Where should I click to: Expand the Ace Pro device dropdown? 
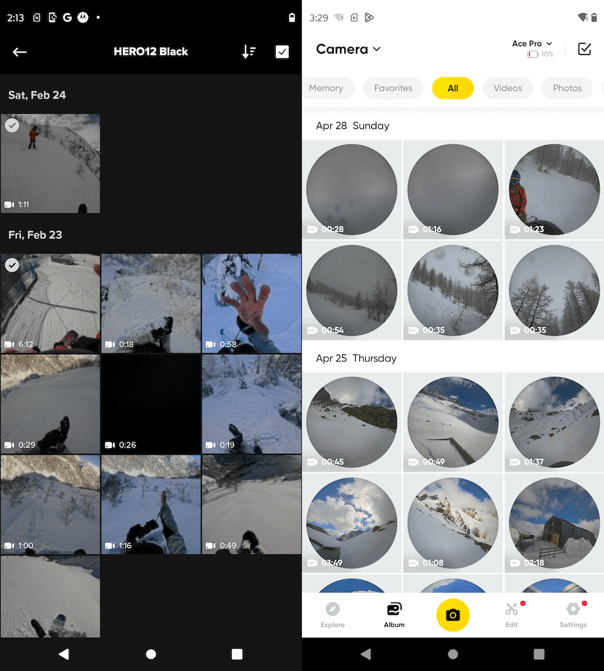click(x=532, y=44)
